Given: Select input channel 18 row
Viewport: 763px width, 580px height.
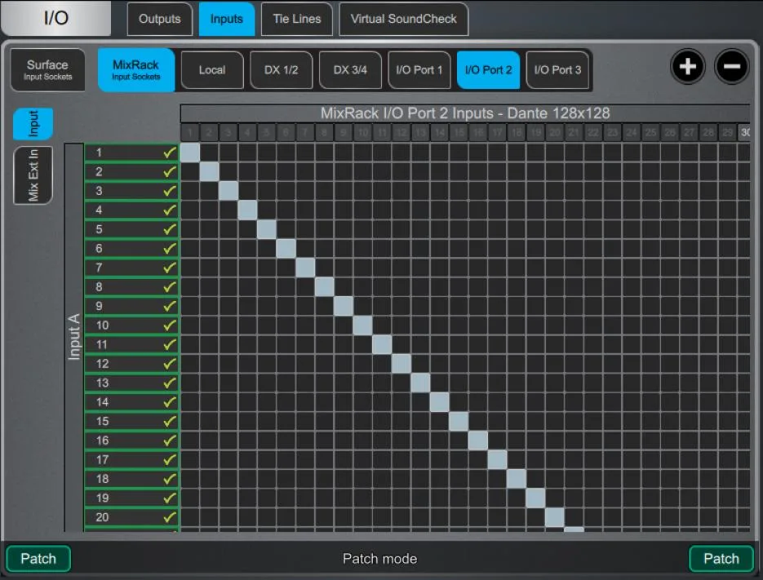Looking at the screenshot, I should (132, 479).
